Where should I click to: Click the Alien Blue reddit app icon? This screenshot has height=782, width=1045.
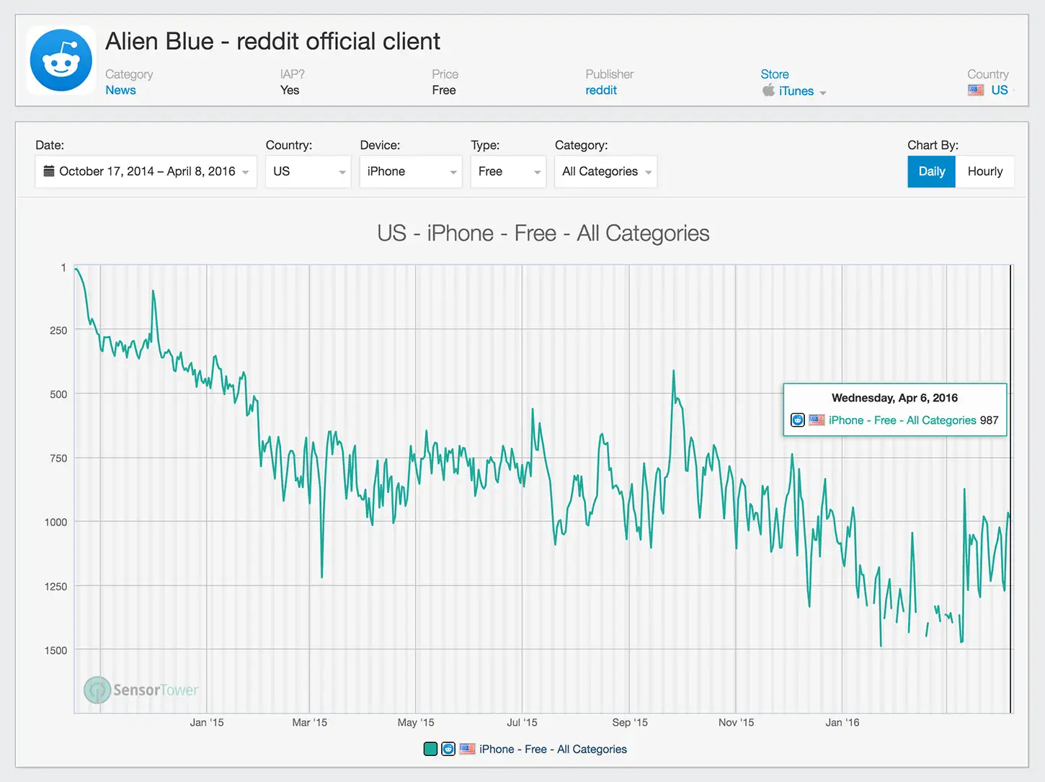(61, 61)
